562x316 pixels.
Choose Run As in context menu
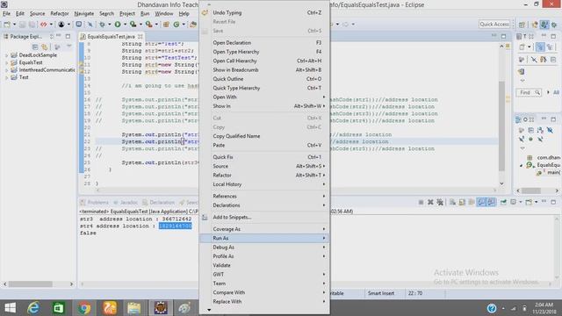point(264,238)
